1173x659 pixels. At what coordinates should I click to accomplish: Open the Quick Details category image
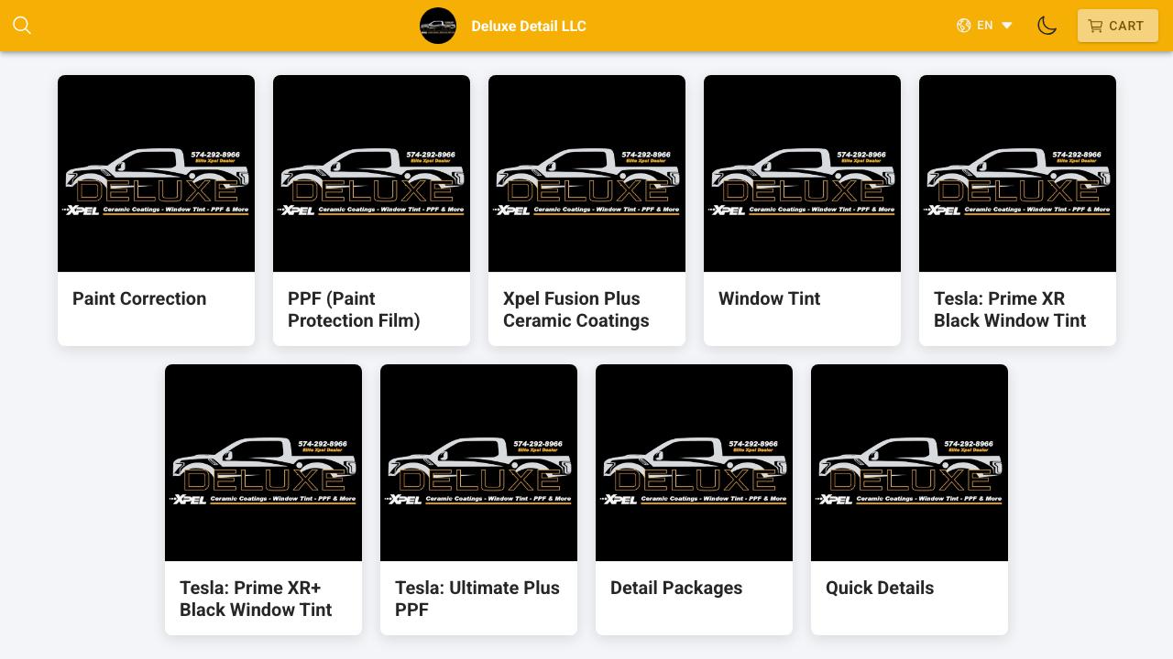909,463
